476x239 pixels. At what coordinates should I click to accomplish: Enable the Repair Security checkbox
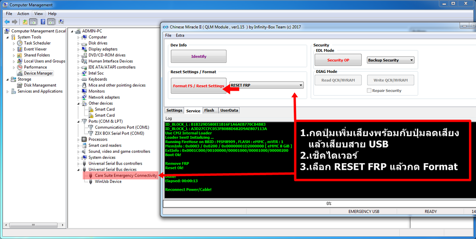pyautogui.click(x=369, y=90)
